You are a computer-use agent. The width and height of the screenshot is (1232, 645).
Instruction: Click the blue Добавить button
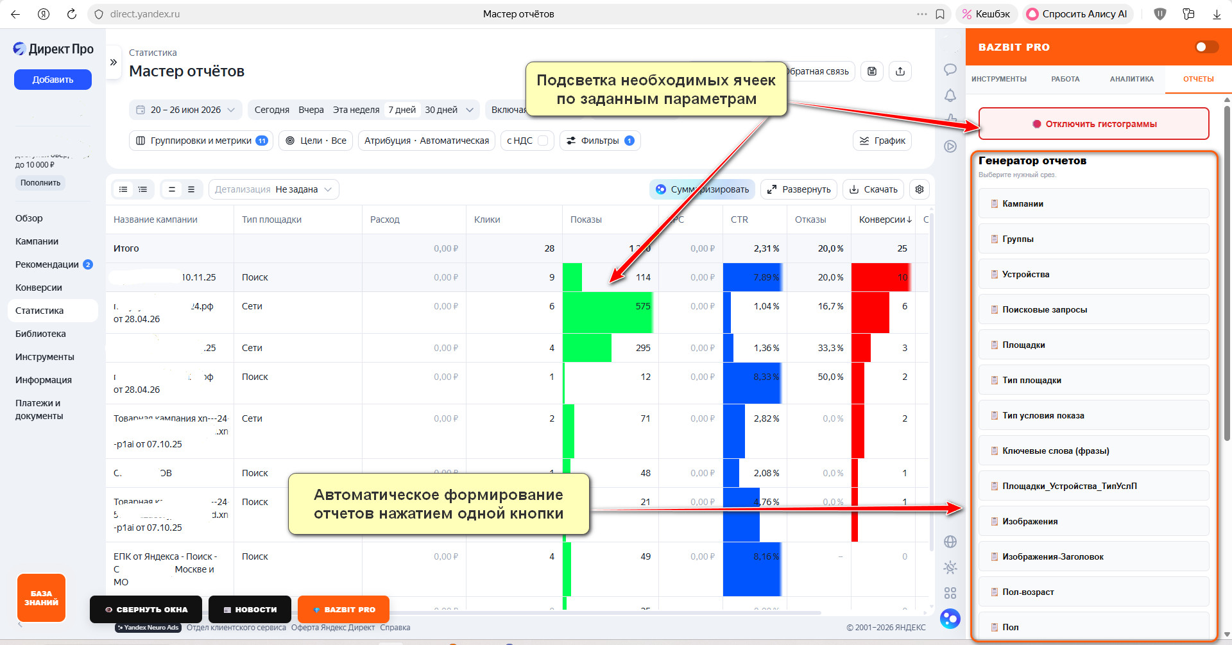tap(53, 80)
